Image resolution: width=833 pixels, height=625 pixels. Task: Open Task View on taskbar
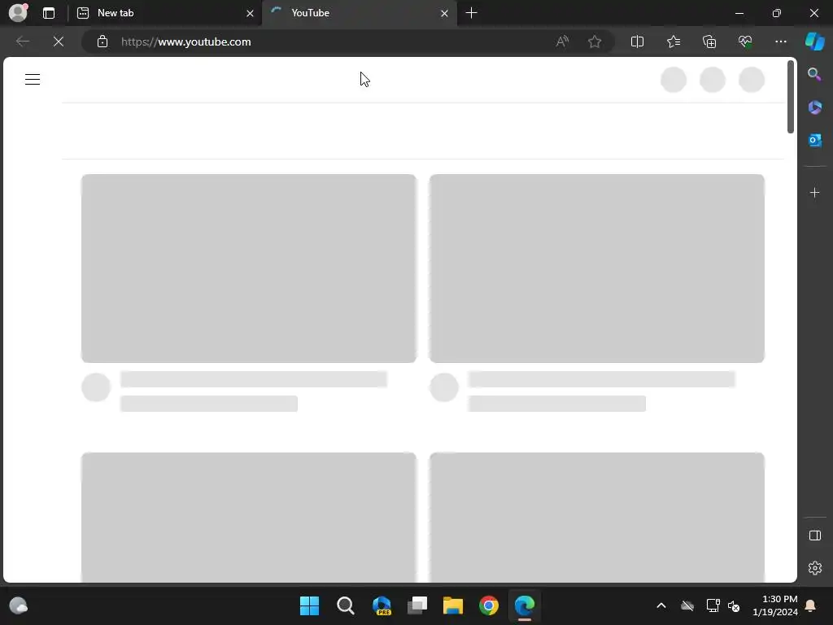(x=417, y=605)
